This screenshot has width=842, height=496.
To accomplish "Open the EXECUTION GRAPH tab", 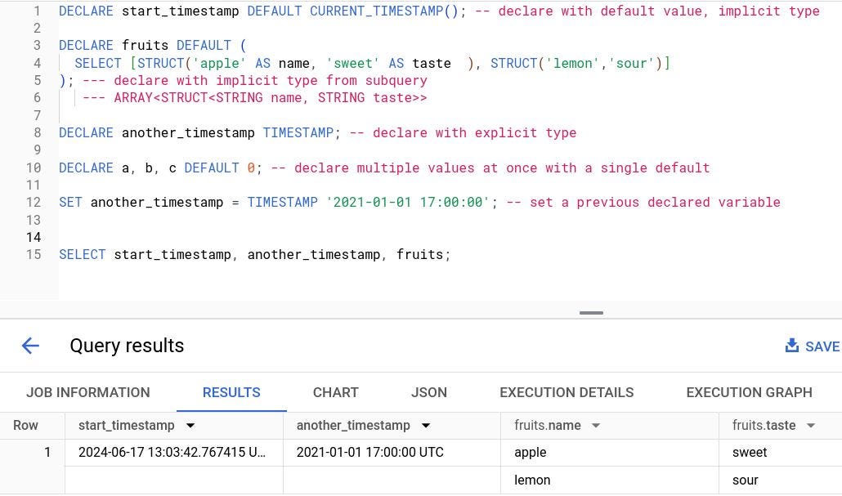I will (x=748, y=392).
